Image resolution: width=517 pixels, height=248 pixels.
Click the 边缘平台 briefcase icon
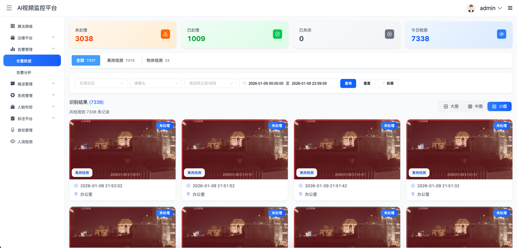pos(13,38)
